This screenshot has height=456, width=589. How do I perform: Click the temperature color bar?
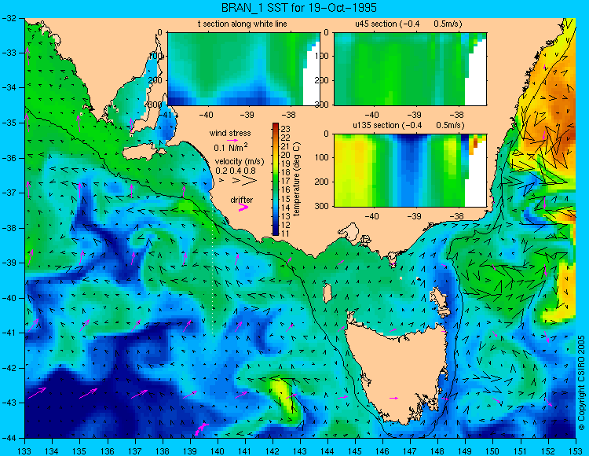(276, 179)
